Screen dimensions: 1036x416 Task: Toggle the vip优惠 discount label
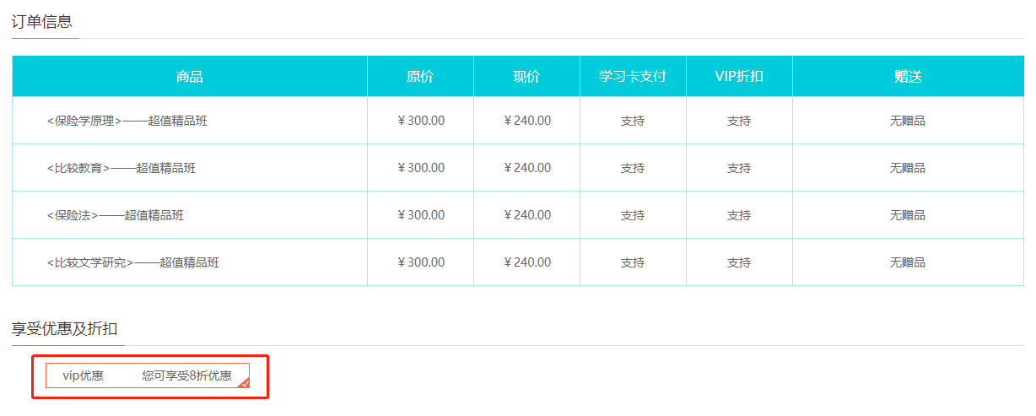[83, 375]
